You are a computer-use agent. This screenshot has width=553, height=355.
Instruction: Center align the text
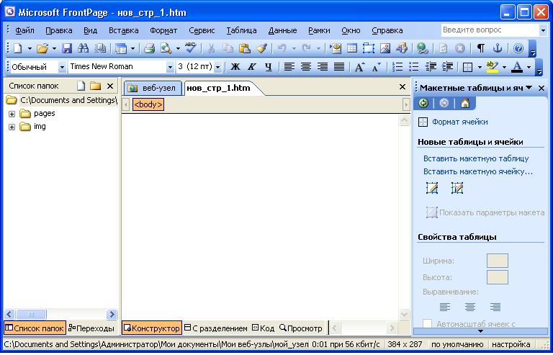(306, 67)
